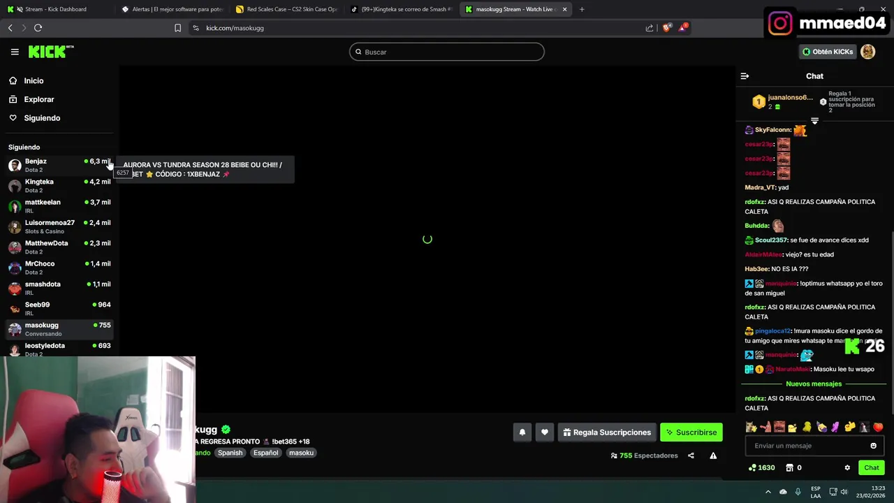Open Brave Shields lion icon
Image resolution: width=894 pixels, height=503 pixels.
666,28
